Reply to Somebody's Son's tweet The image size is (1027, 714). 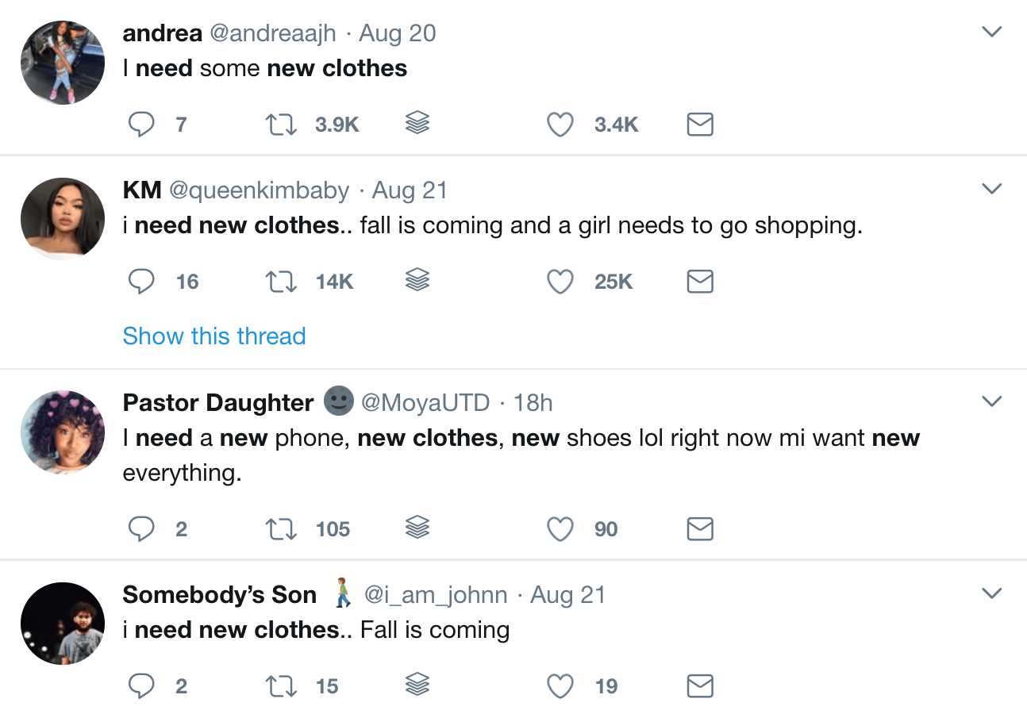point(141,685)
